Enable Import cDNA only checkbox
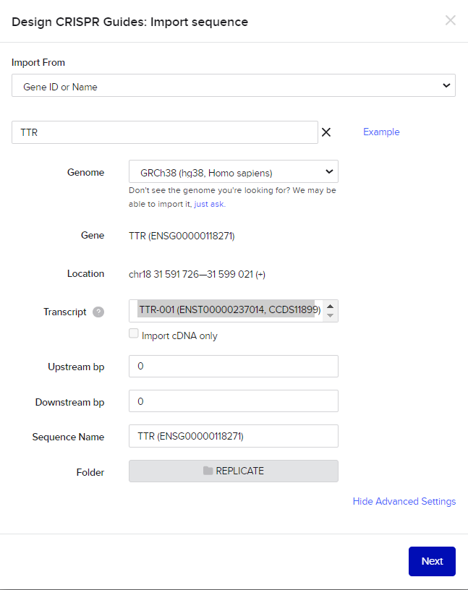 (x=133, y=333)
